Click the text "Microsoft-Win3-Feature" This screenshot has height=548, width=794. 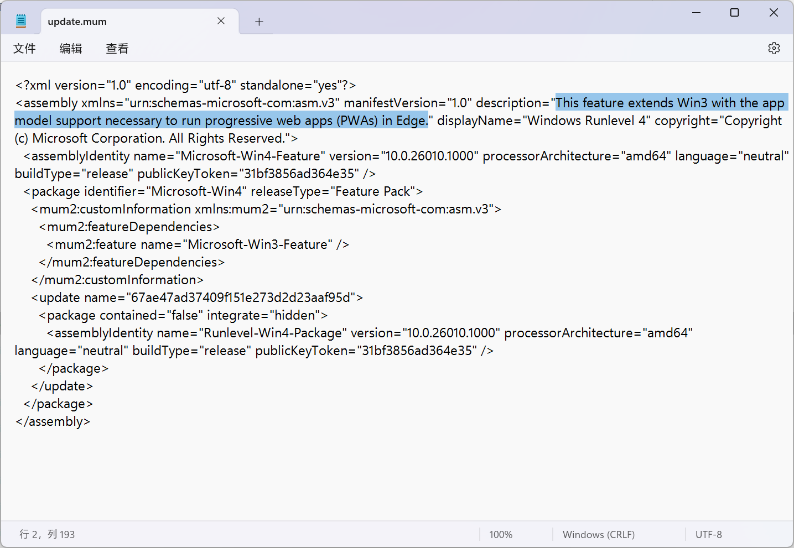click(x=258, y=244)
